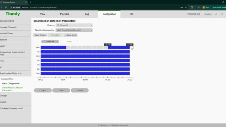Click the media control icon in browser toolbar
The image size is (226, 127).
198,7
